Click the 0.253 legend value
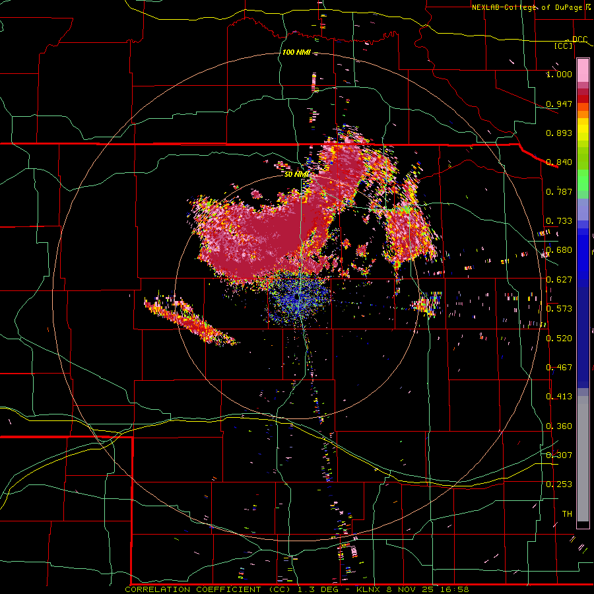This screenshot has width=594, height=594. click(559, 484)
